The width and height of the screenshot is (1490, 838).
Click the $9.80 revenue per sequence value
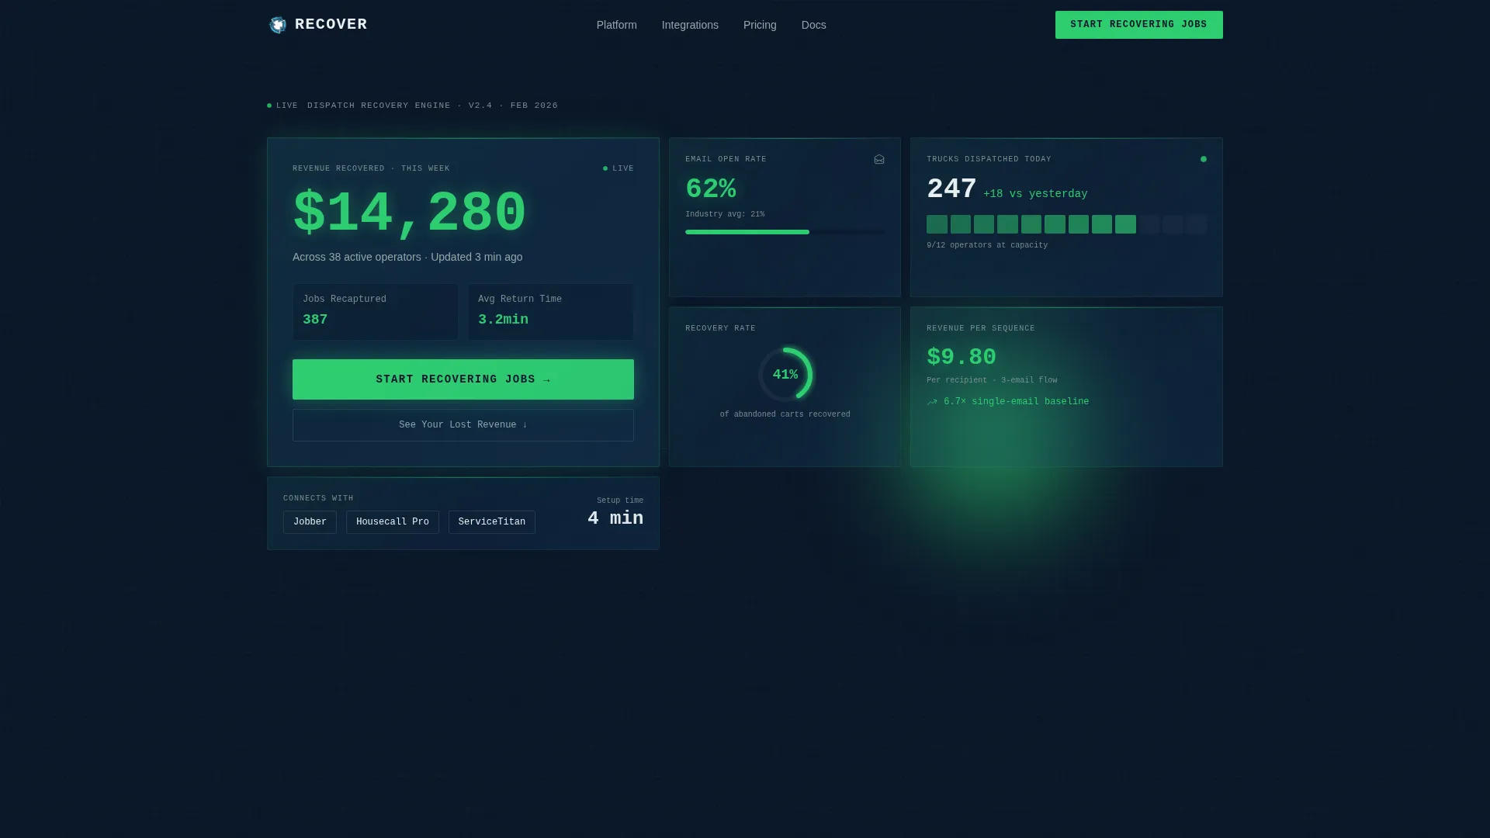click(962, 357)
